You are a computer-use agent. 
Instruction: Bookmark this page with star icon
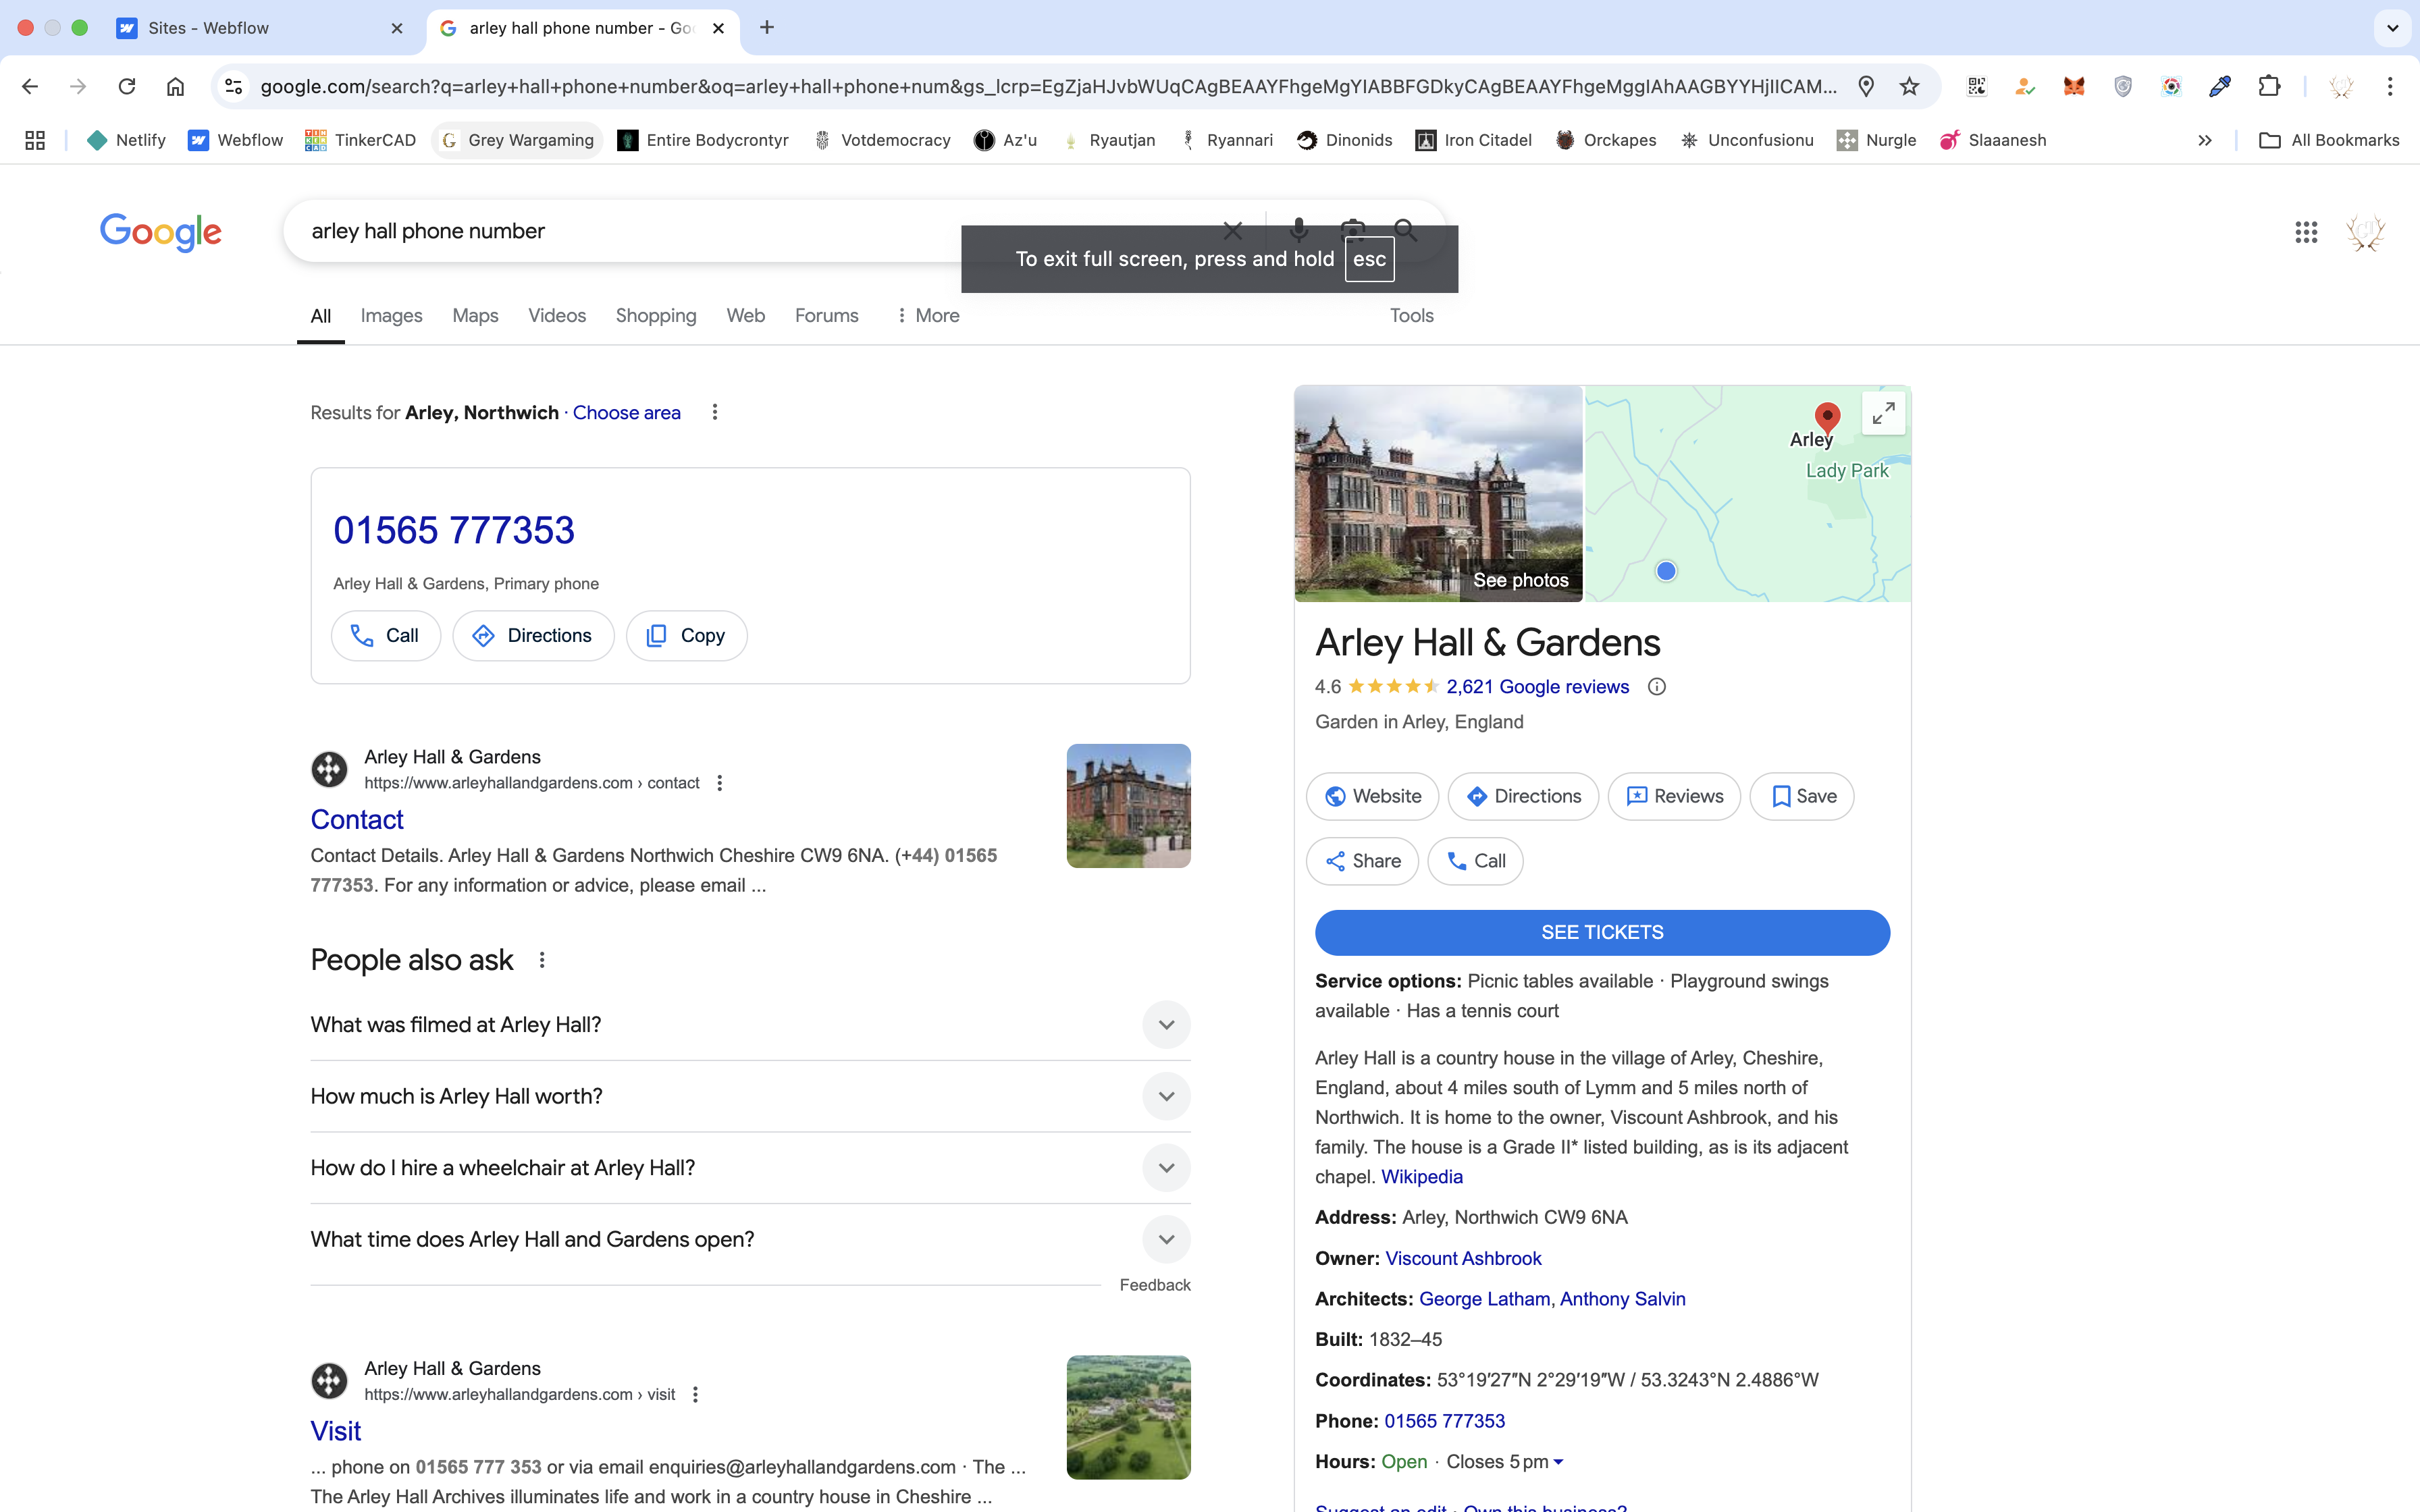pos(1909,86)
